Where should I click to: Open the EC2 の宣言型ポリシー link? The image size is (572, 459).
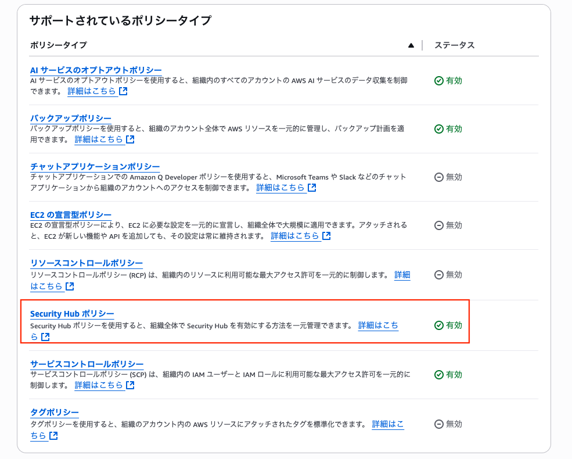[x=70, y=215]
